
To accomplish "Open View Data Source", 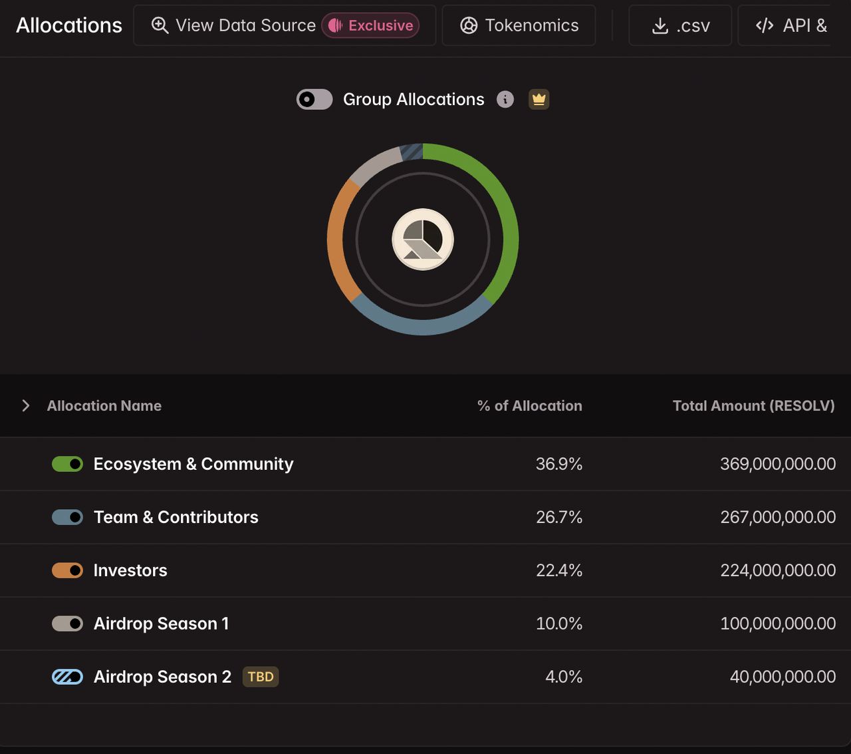I will pos(285,25).
